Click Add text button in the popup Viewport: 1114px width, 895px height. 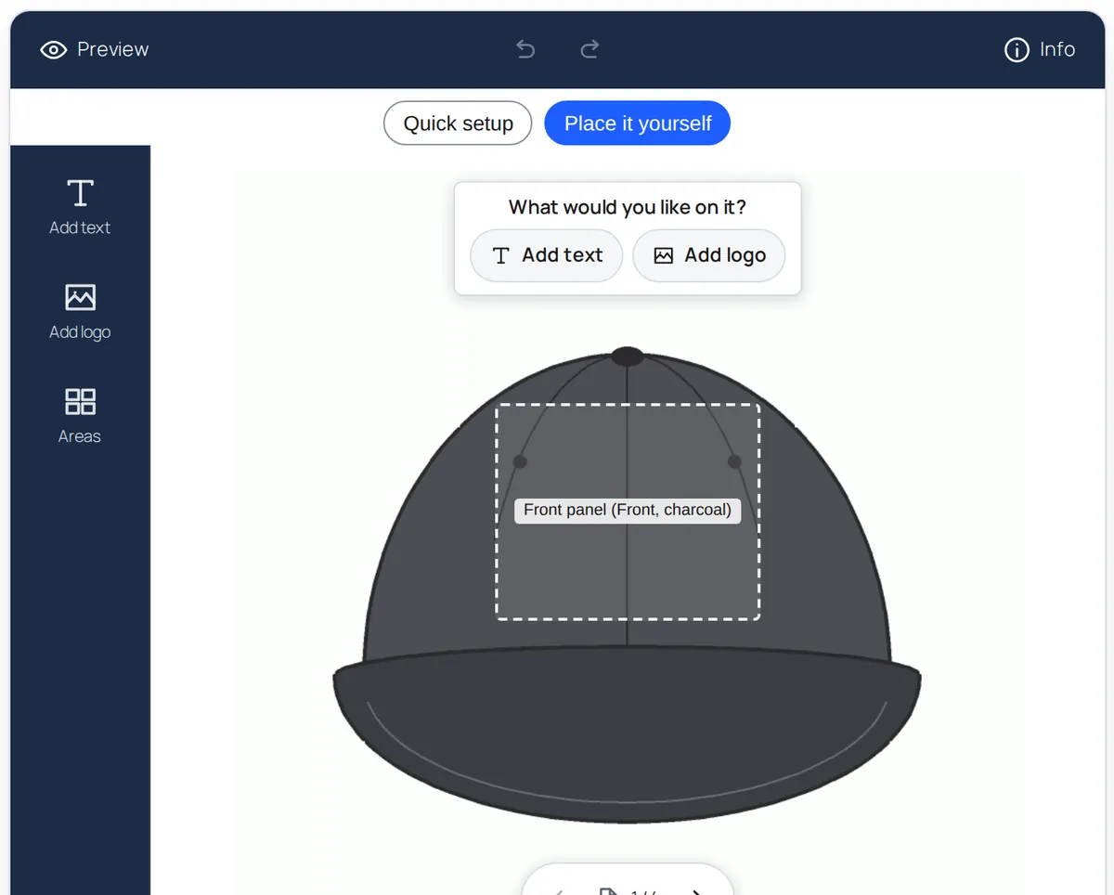[x=547, y=255]
